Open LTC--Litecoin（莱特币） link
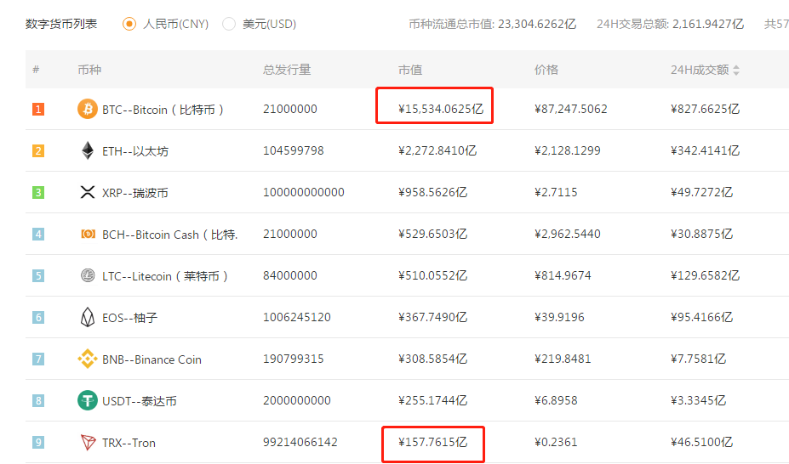The width and height of the screenshot is (789, 464). (x=165, y=276)
